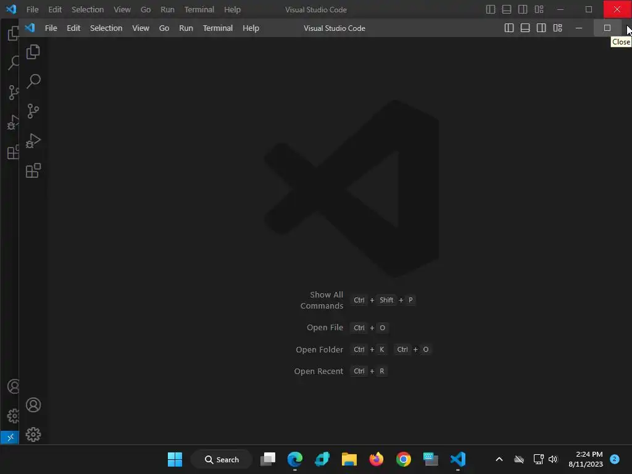Open Run and Debug in front window

click(33, 141)
